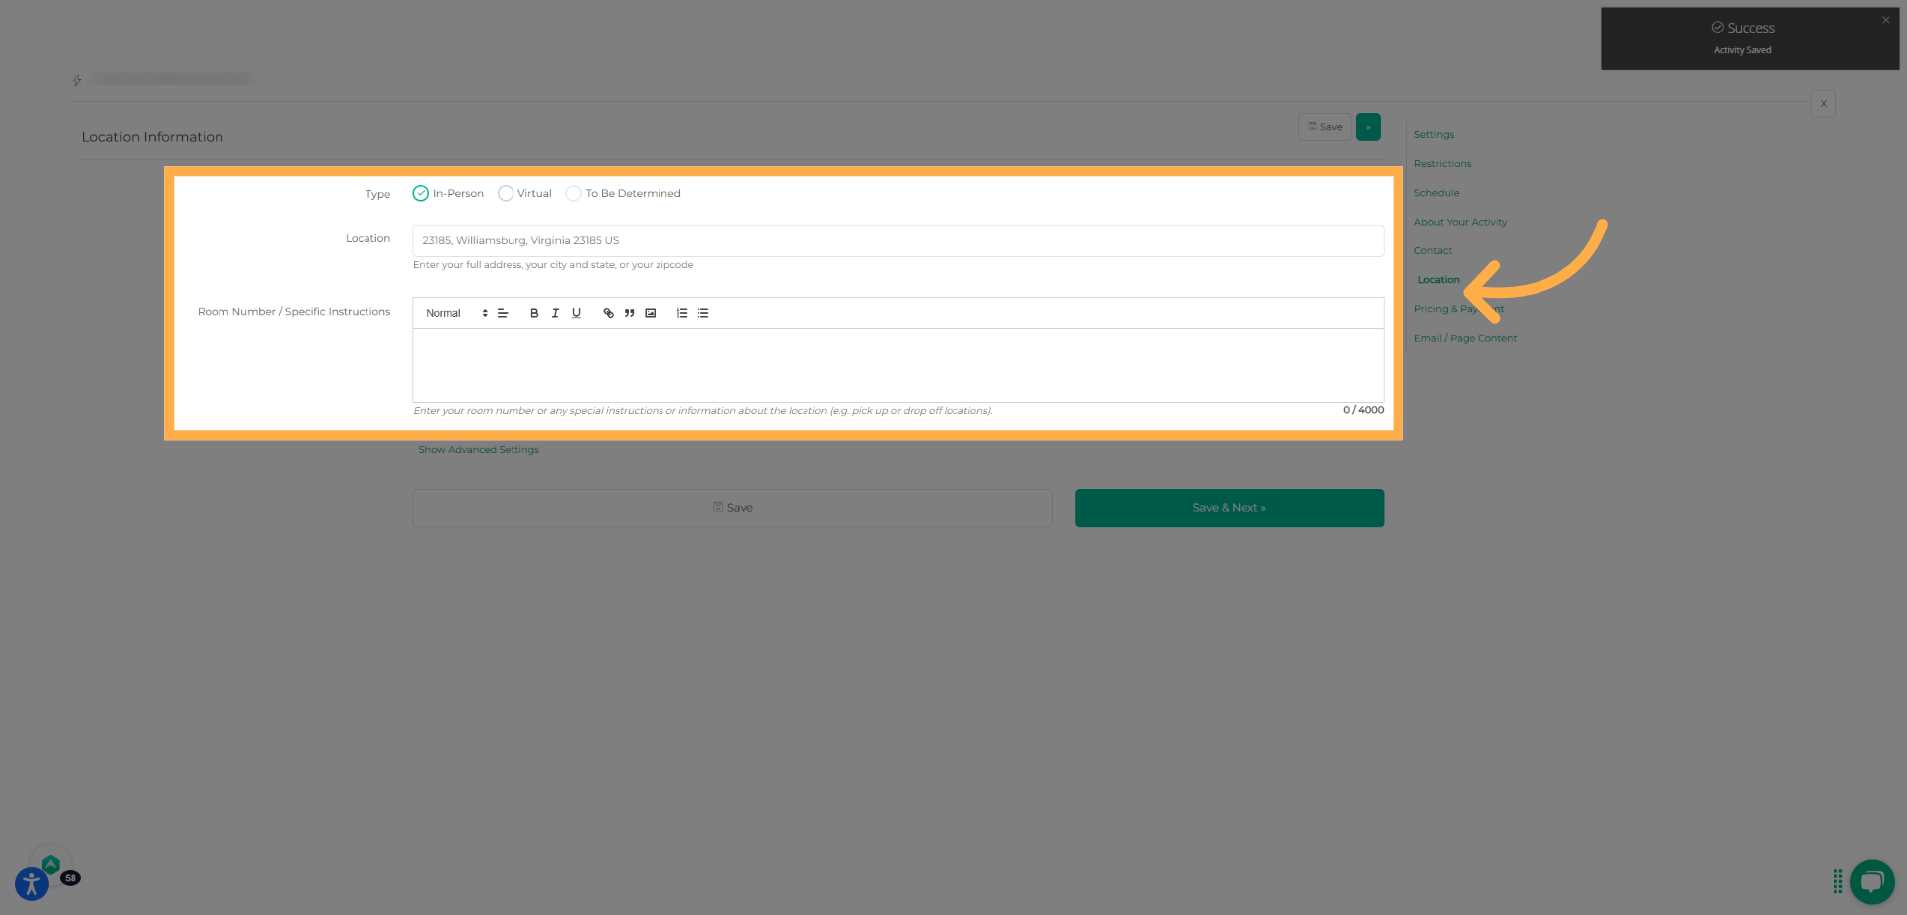Click the Location address input field
1907x915 pixels.
click(x=897, y=240)
